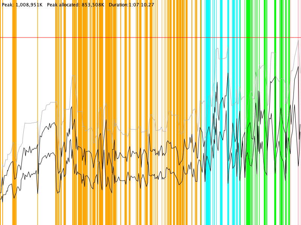Click the gray line's flat step in the white gap
This screenshot has height=225, width=301.
[30, 123]
